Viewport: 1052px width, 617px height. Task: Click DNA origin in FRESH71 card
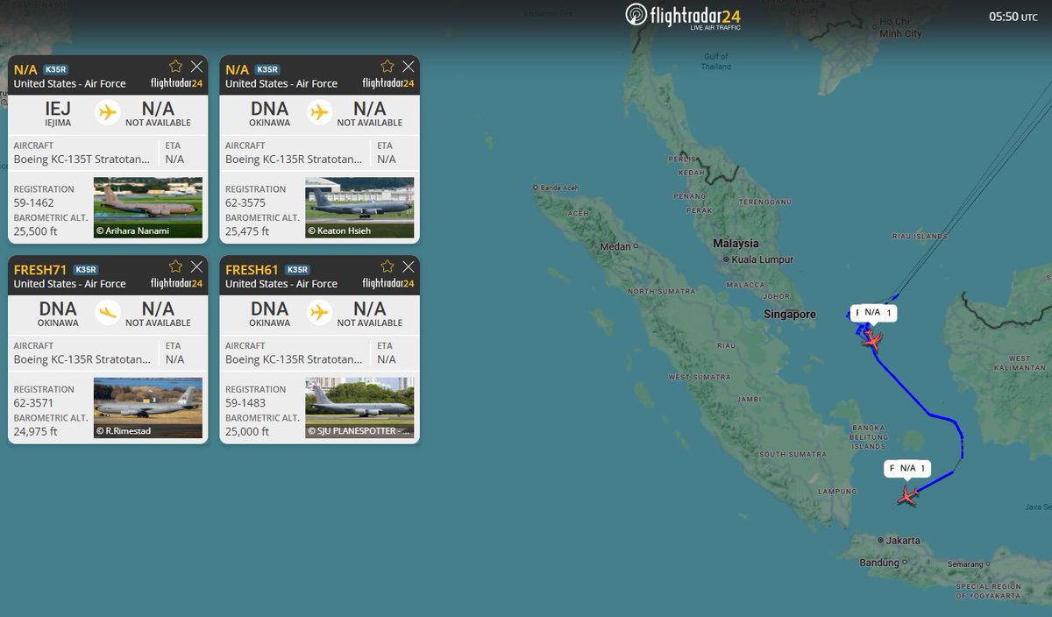coord(58,308)
